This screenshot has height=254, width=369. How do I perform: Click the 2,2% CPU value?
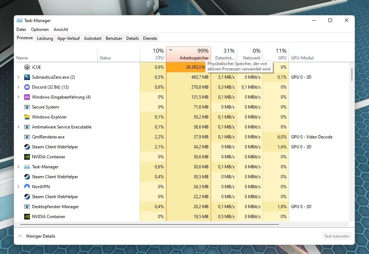(x=159, y=137)
